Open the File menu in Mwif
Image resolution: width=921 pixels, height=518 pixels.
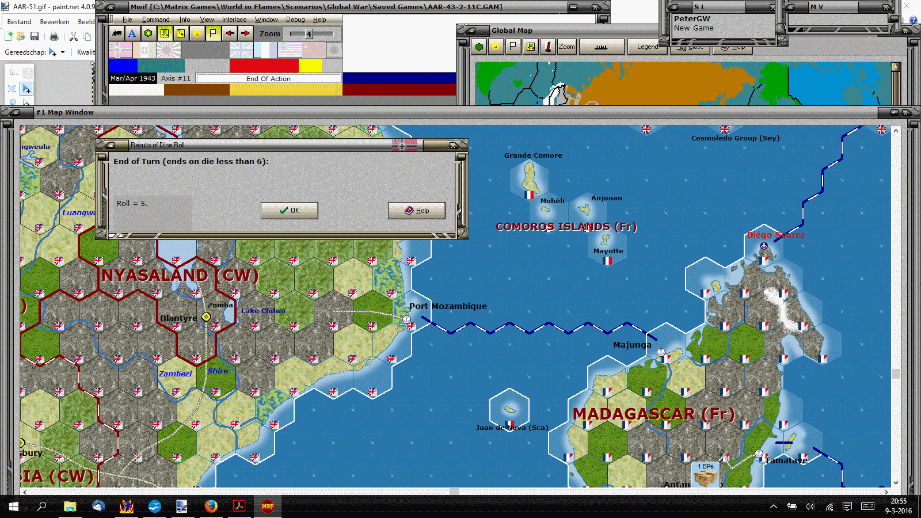click(x=127, y=20)
